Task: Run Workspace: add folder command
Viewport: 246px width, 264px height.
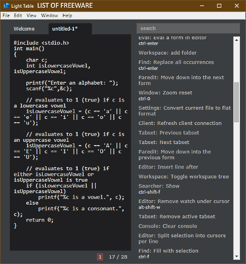Action: click(x=167, y=53)
